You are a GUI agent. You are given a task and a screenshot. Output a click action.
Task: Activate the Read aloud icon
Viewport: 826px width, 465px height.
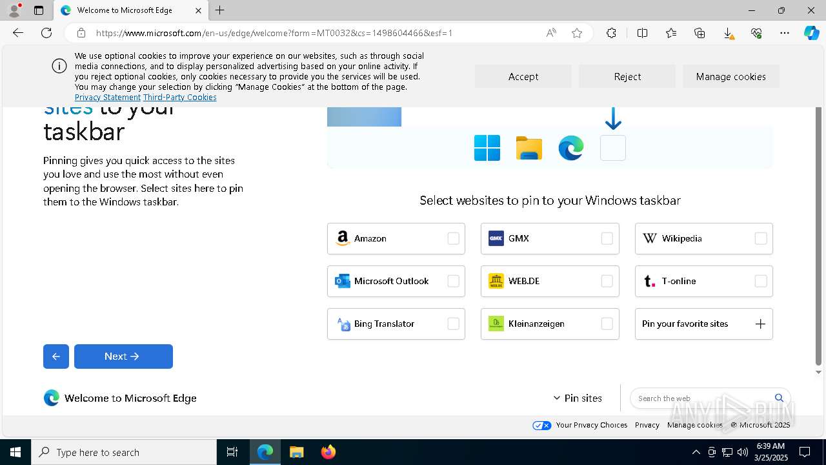click(551, 33)
